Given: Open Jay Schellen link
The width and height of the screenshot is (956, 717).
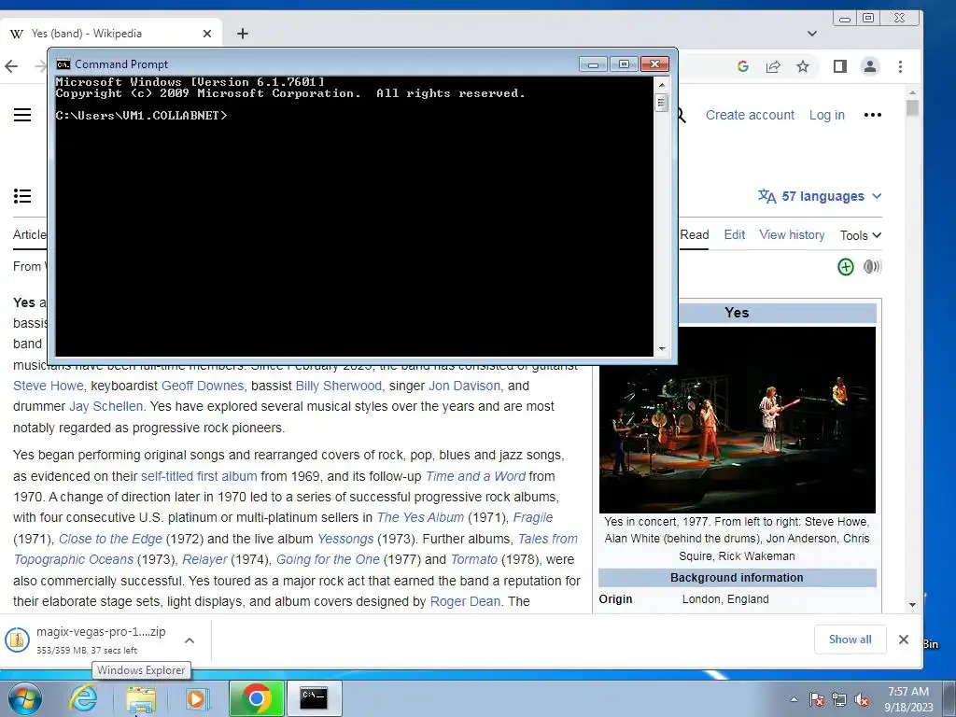Looking at the screenshot, I should [x=106, y=407].
